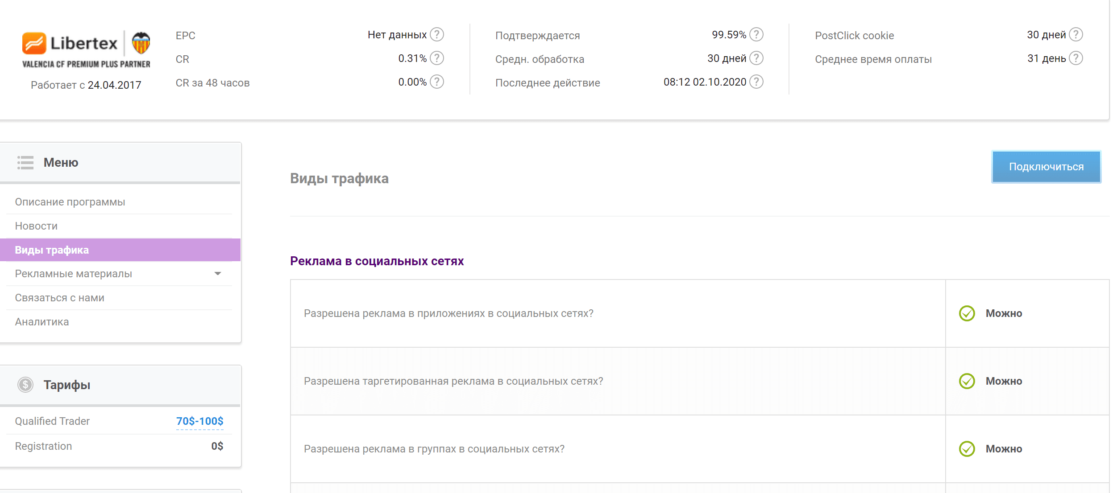The height and width of the screenshot is (493, 1117).
Task: Go to Связаться с нами
Action: click(x=59, y=298)
